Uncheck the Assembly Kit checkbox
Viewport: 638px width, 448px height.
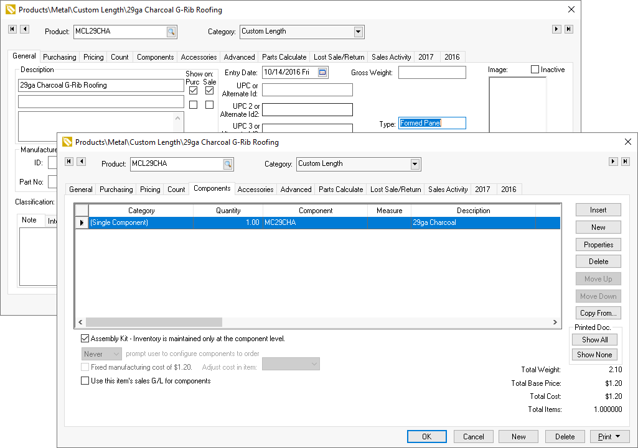pyautogui.click(x=85, y=339)
